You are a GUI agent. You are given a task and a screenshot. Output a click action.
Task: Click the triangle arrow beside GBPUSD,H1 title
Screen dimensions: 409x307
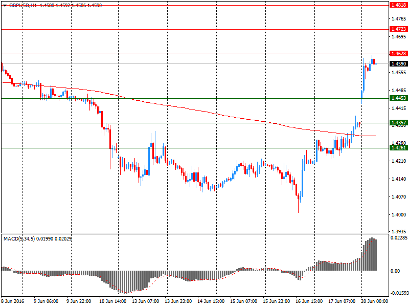5,6
